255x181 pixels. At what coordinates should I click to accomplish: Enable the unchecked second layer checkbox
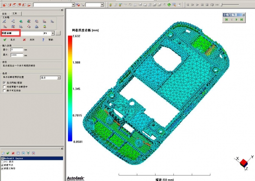point(2,162)
